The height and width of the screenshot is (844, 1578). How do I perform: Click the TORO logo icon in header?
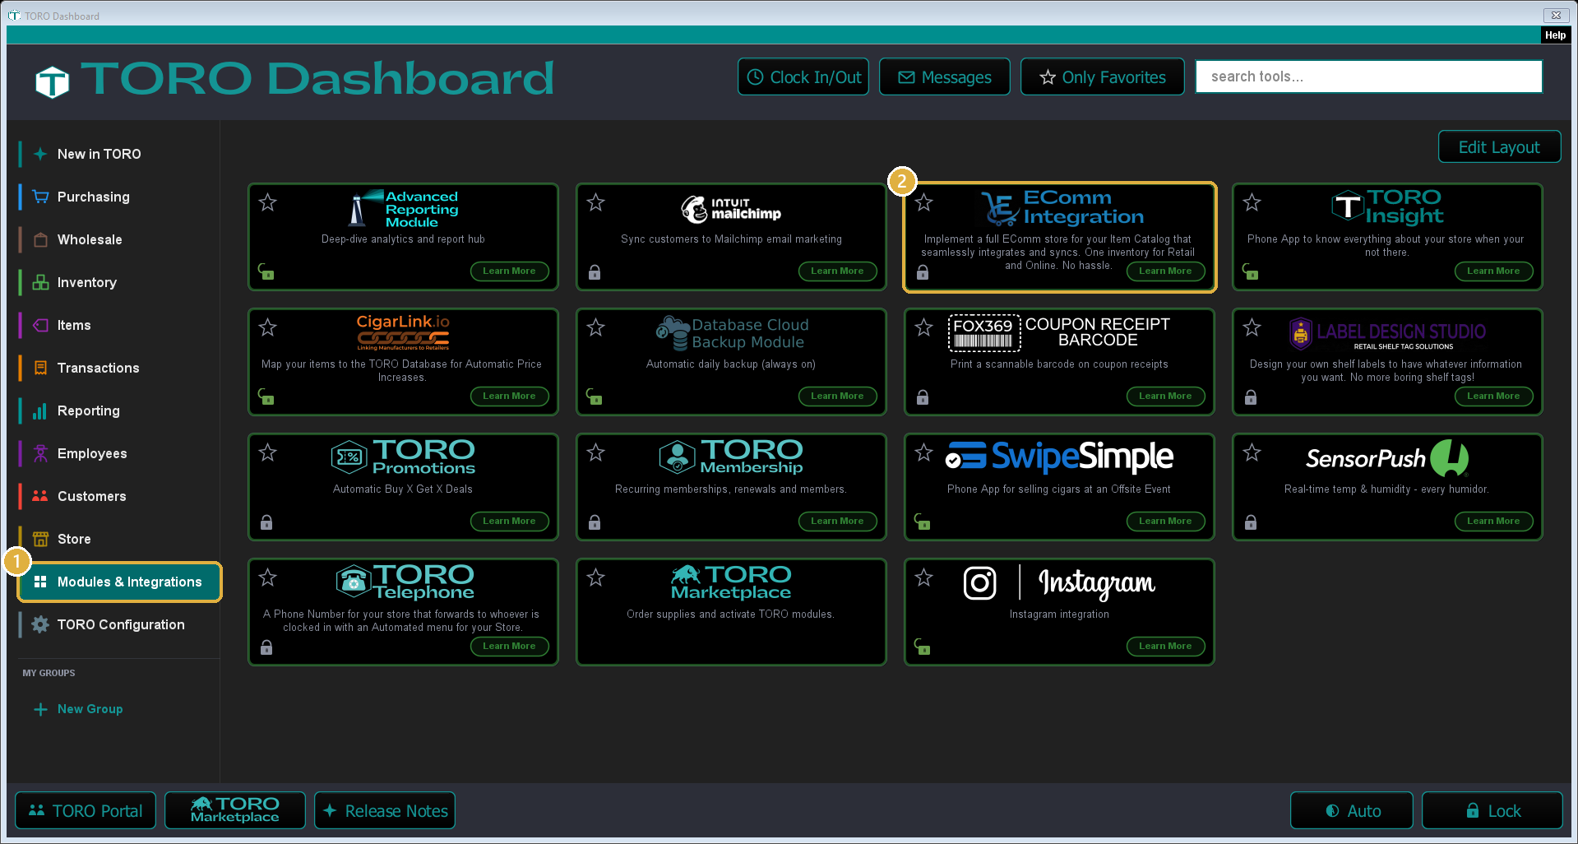(53, 82)
